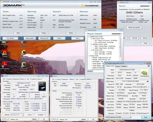Open the Processor #1 selection dropdown
153x122 pixels.
[17, 115]
